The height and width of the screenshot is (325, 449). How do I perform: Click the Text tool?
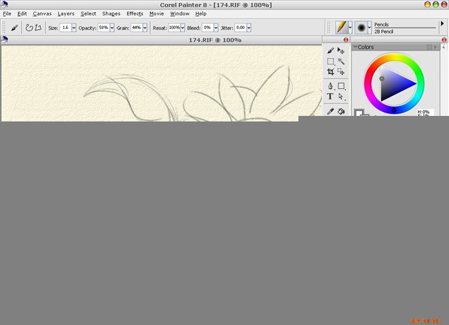(x=330, y=97)
